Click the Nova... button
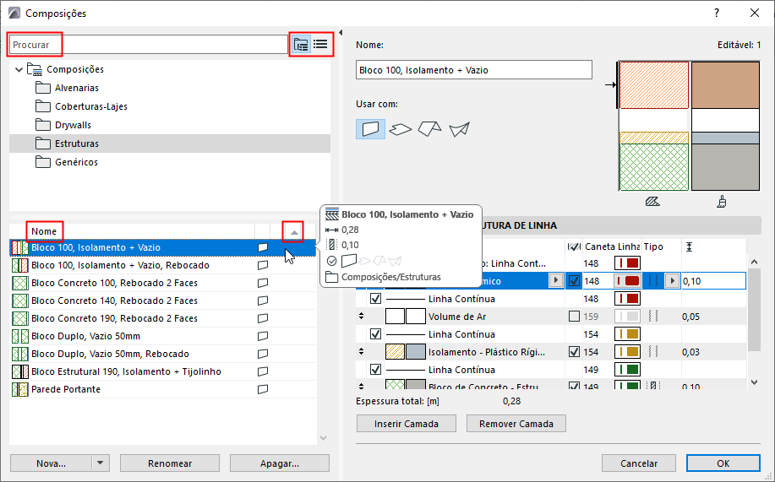 click(51, 463)
